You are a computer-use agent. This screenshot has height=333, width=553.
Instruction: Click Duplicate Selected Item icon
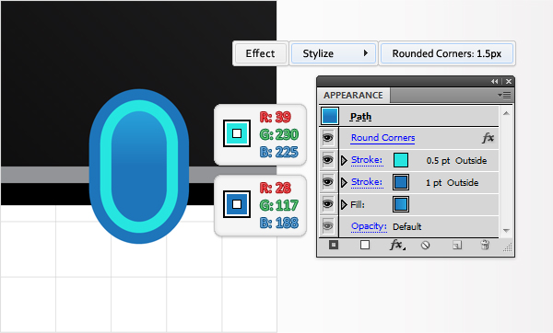(457, 245)
